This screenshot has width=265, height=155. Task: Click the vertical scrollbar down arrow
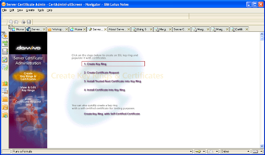(x=262, y=146)
